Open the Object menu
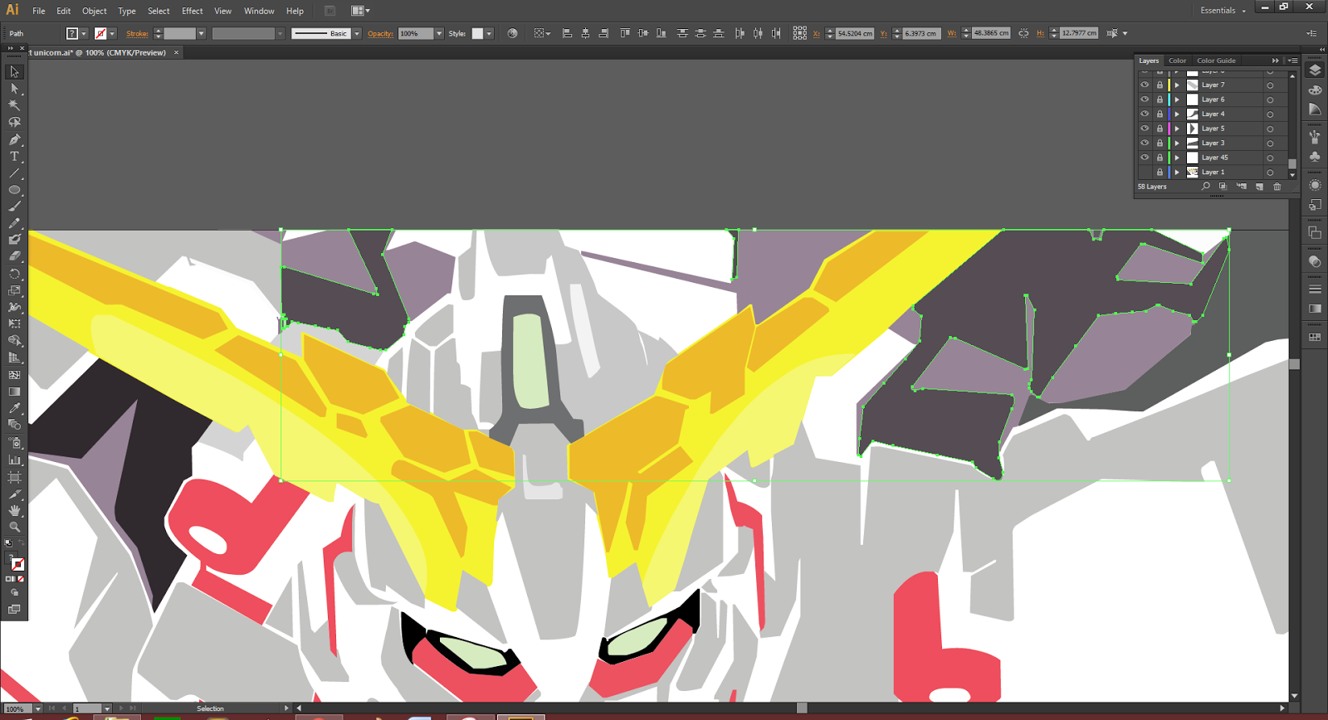Image resolution: width=1328 pixels, height=720 pixels. [x=95, y=11]
